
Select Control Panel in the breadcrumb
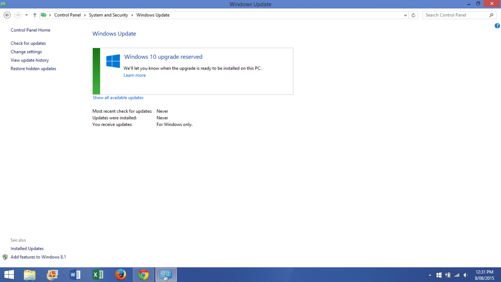[x=68, y=15]
